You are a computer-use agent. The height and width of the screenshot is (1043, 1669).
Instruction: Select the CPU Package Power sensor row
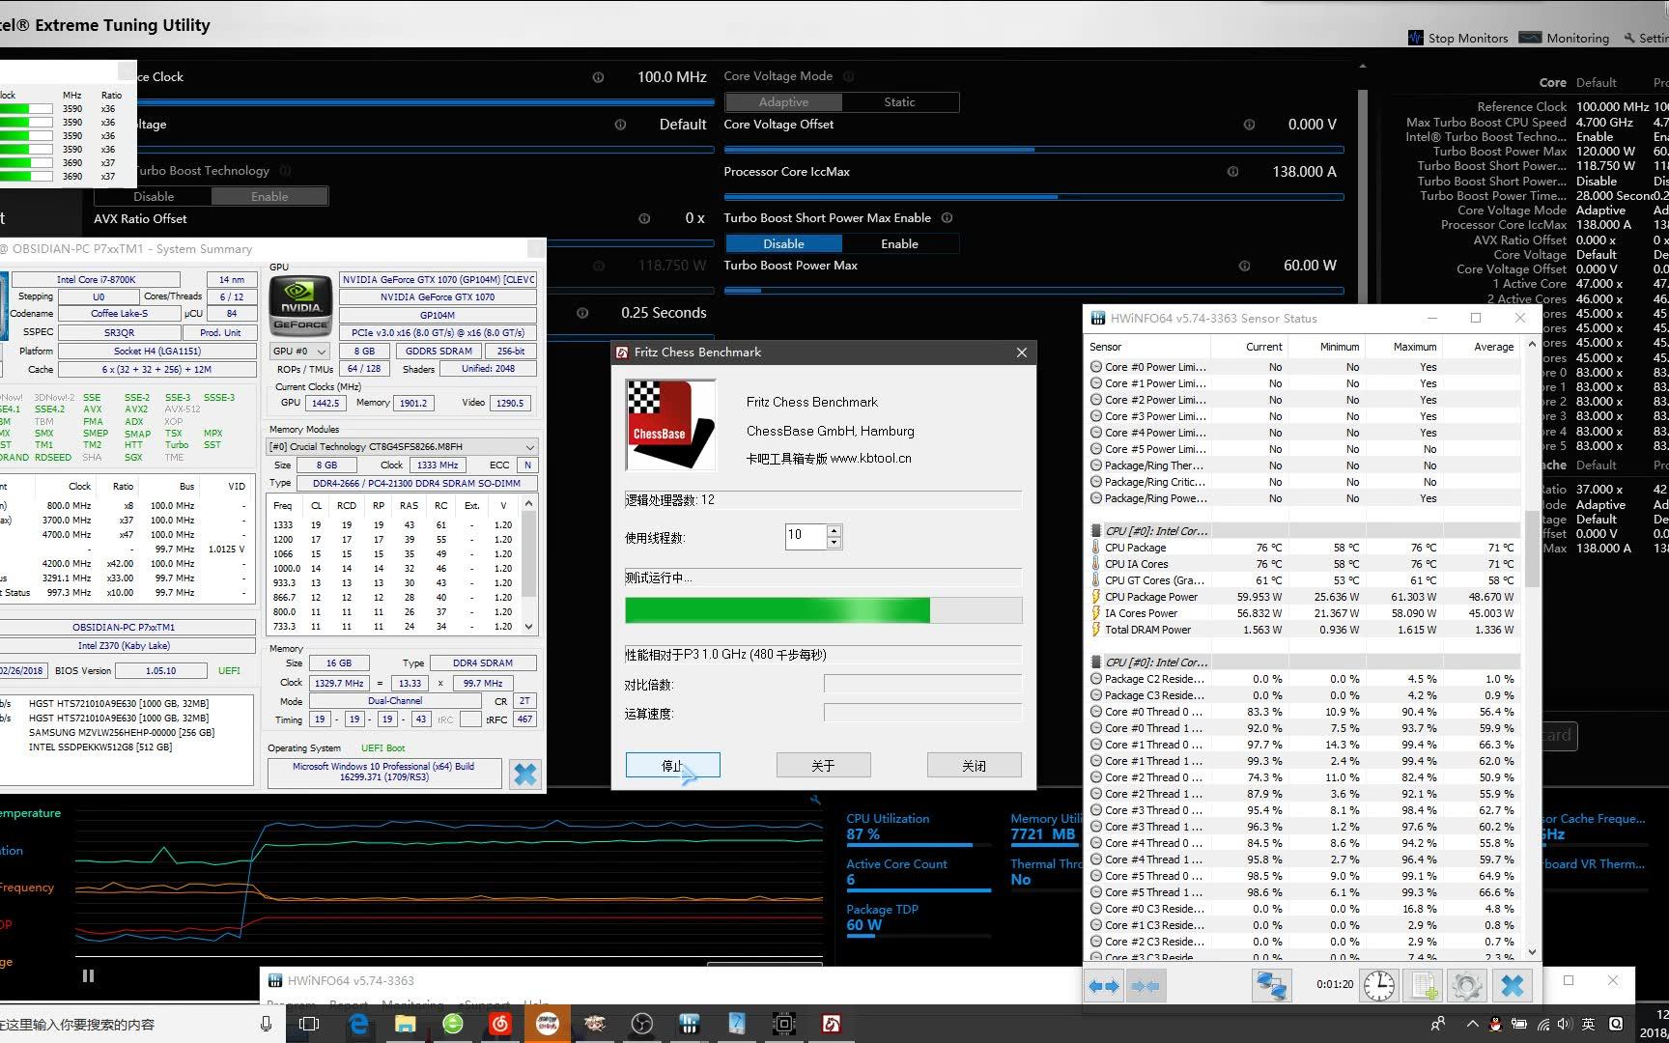[1303, 597]
